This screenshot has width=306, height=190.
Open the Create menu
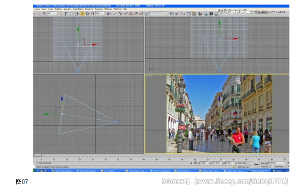coord(50,9)
